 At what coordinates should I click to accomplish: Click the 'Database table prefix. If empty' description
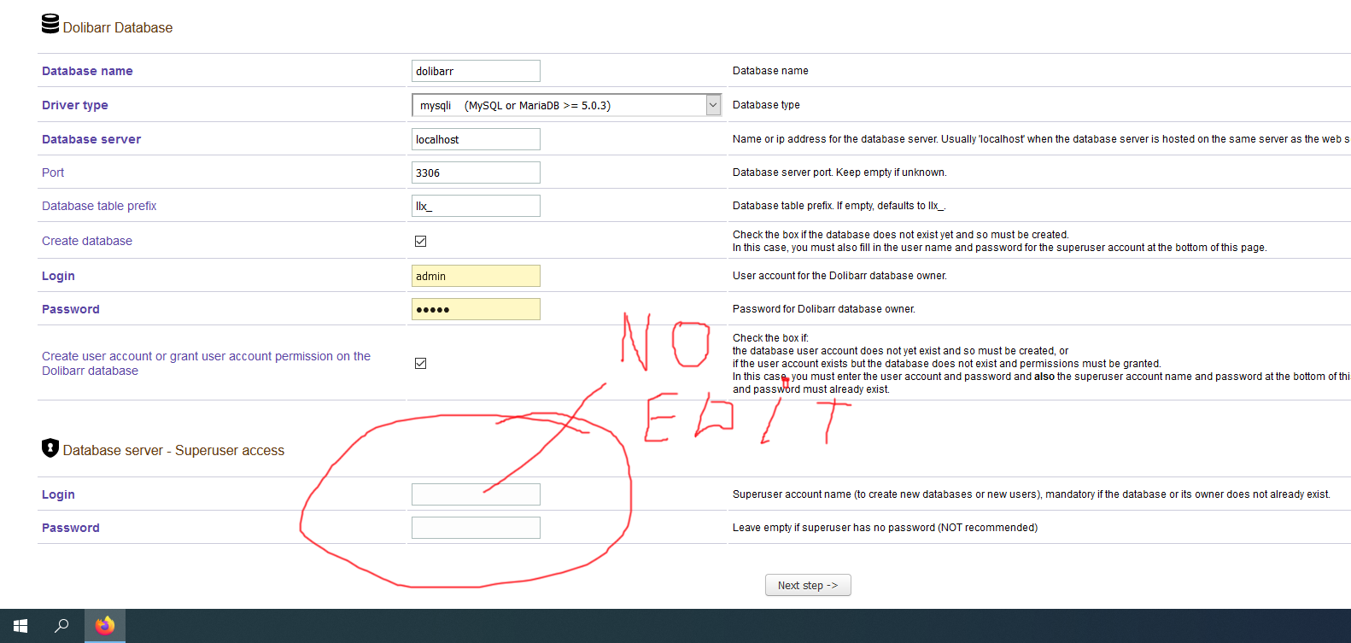tap(839, 206)
